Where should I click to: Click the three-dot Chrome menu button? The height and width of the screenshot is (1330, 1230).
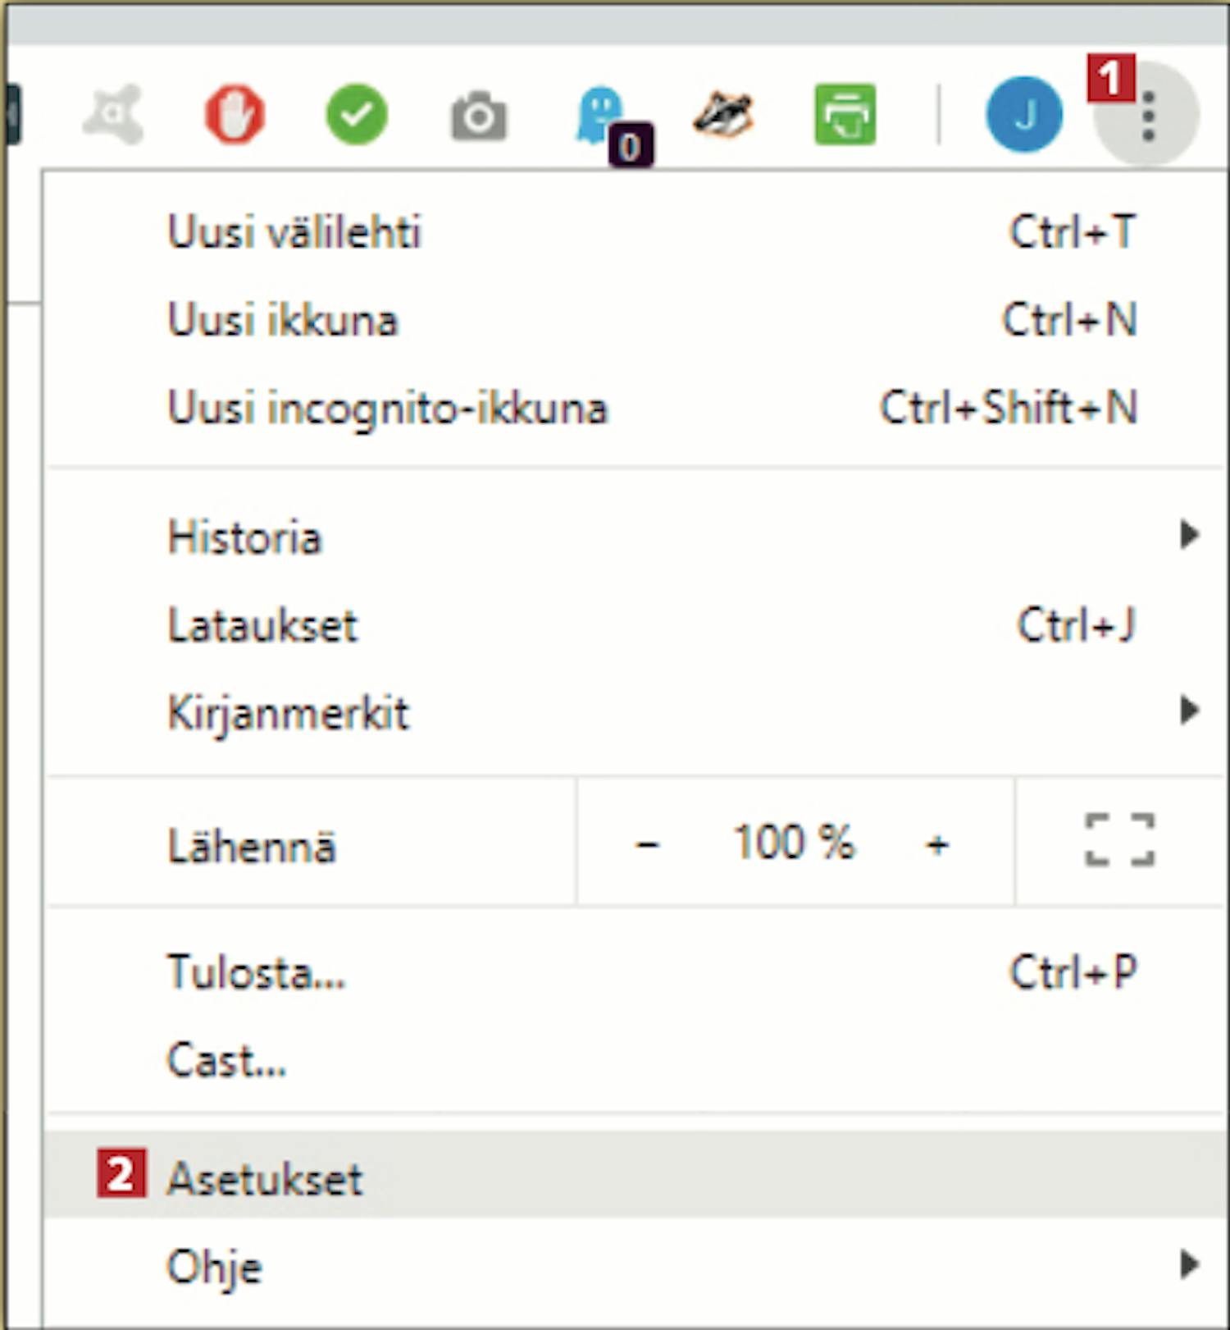(1148, 116)
